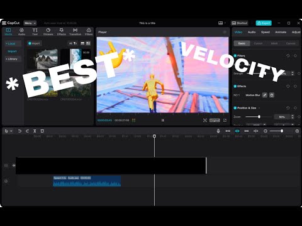Image resolution: width=302 pixels, height=226 pixels.
Task: Reset the Effects section
Action: [x=288, y=86]
